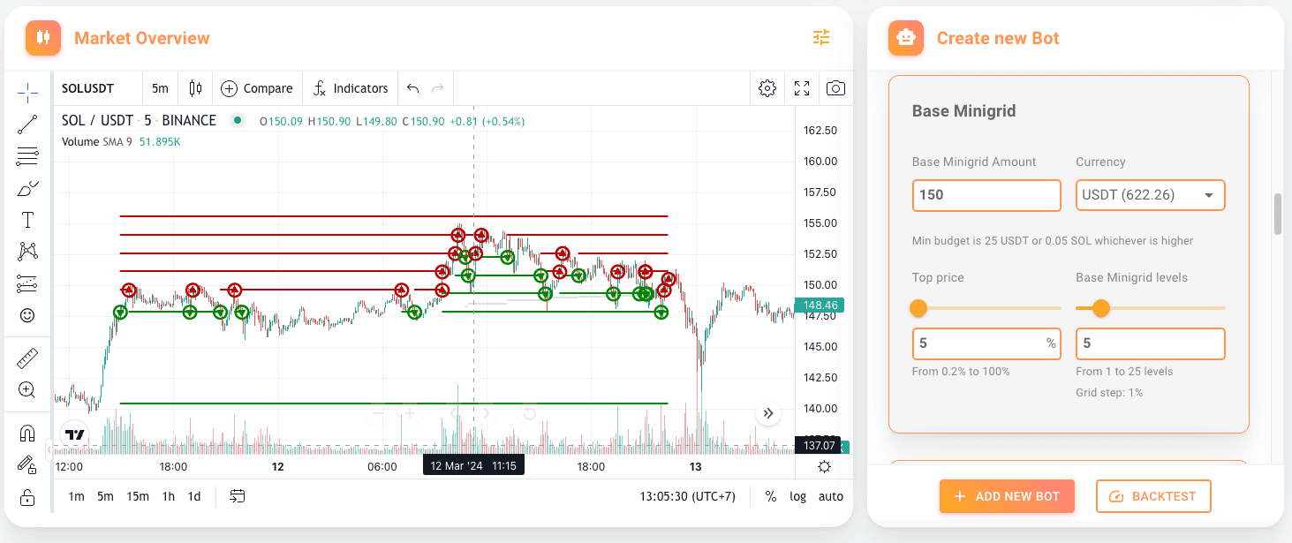Select the trend line drawing tool
1292x543 pixels.
(x=27, y=124)
